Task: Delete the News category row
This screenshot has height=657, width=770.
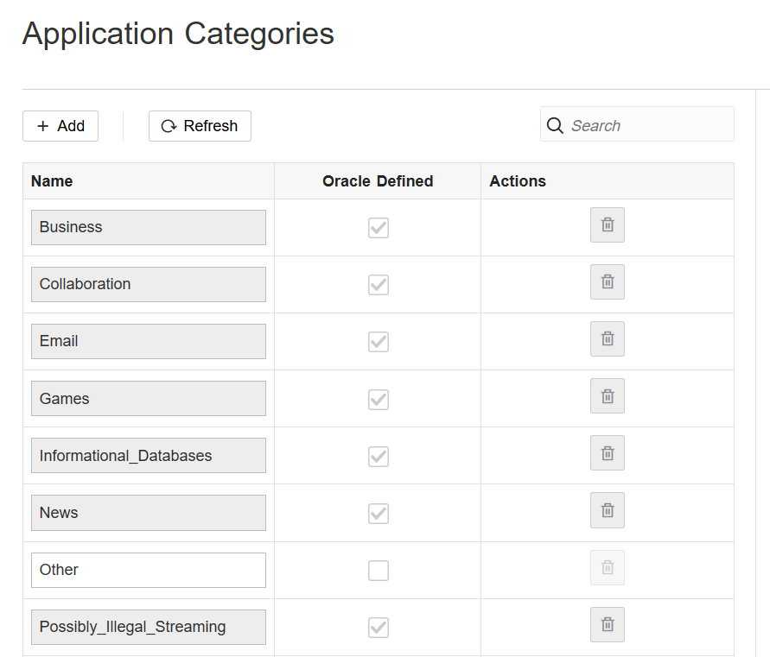Action: 608,510
